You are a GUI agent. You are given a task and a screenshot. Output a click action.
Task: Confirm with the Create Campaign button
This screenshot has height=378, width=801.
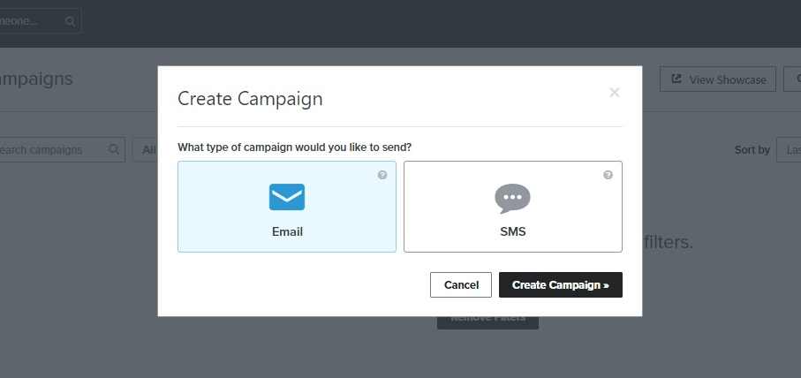coord(560,285)
